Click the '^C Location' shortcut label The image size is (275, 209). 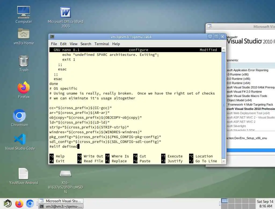(x=201, y=156)
